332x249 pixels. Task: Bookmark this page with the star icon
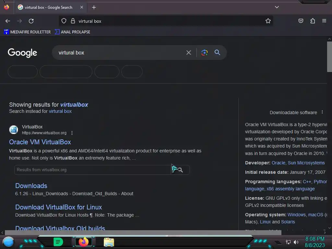(268, 21)
